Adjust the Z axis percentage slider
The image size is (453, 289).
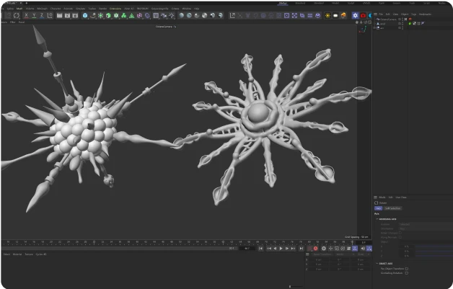click(434, 256)
